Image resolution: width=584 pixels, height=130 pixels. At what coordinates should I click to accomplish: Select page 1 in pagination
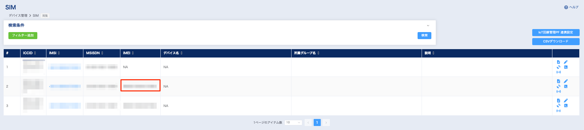coord(317,123)
